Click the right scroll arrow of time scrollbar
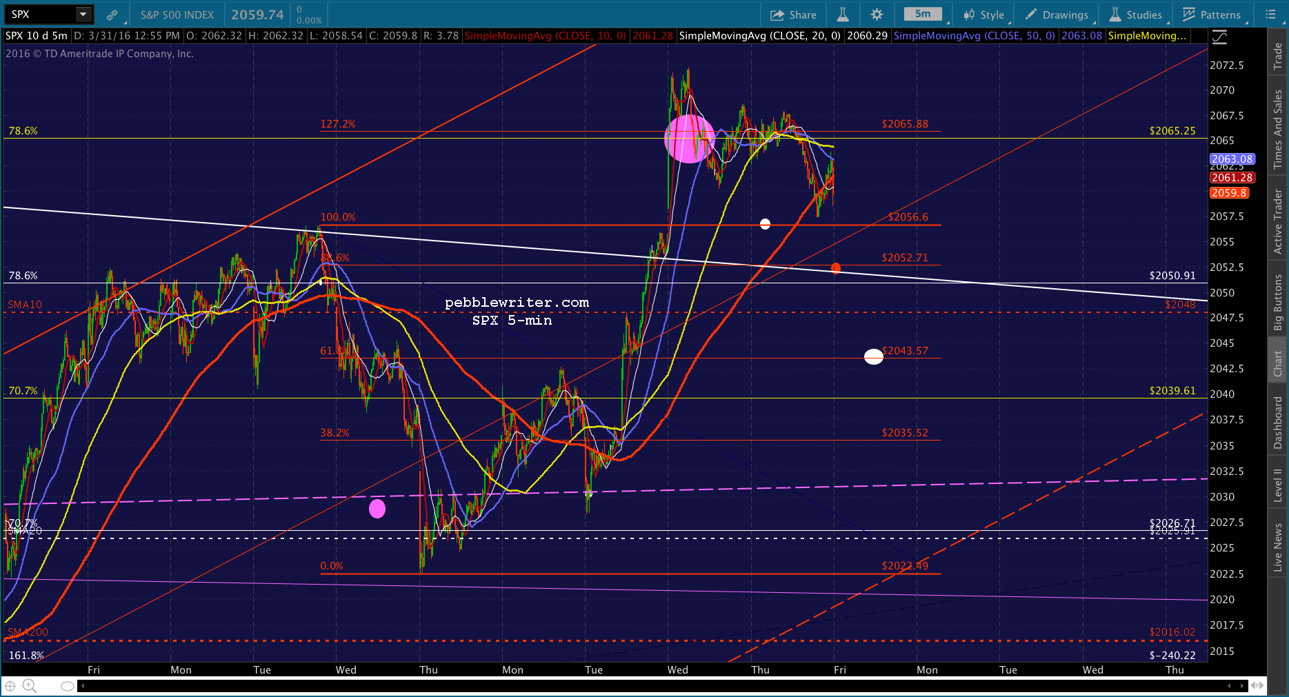 click(x=1243, y=686)
